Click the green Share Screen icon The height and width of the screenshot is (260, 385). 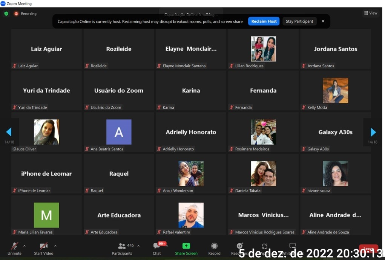click(186, 246)
